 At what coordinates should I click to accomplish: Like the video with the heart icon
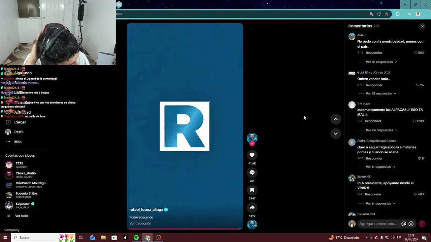[x=252, y=155]
